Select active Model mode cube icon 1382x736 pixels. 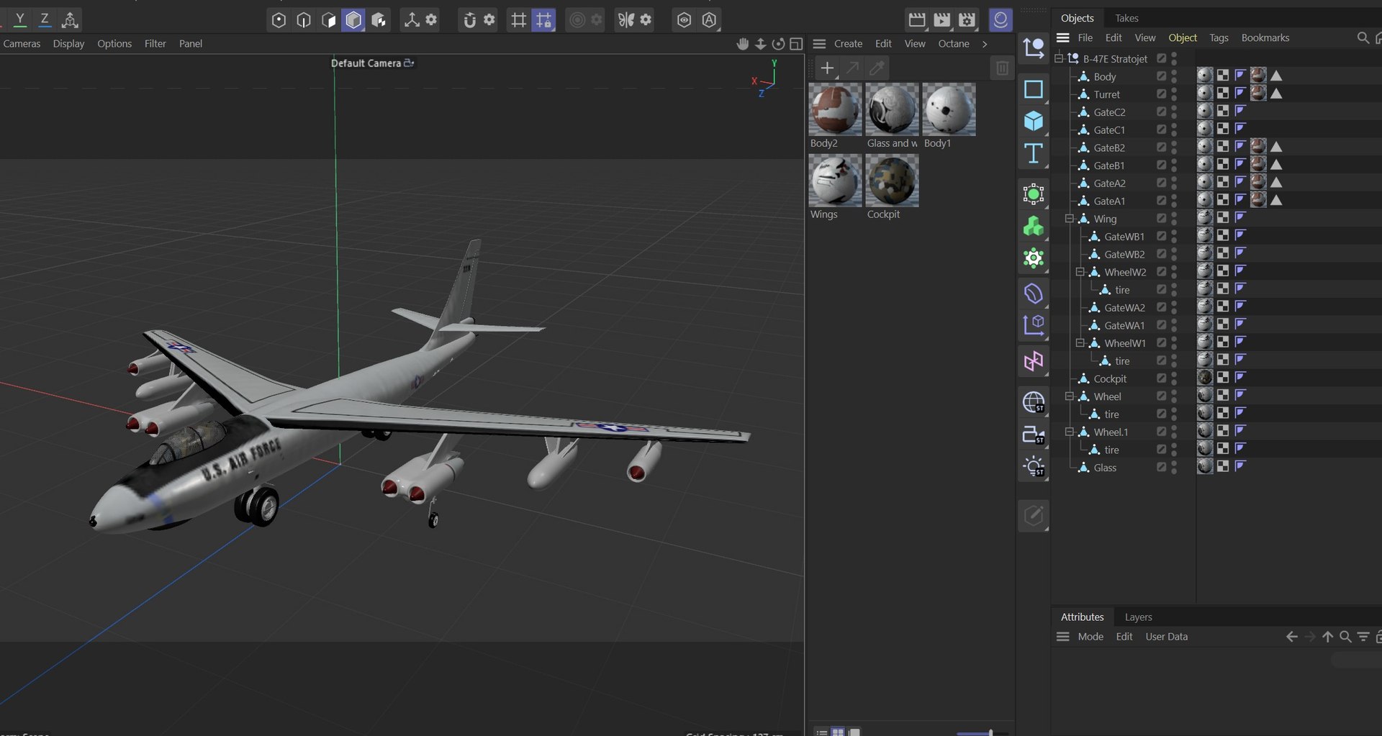[353, 20]
